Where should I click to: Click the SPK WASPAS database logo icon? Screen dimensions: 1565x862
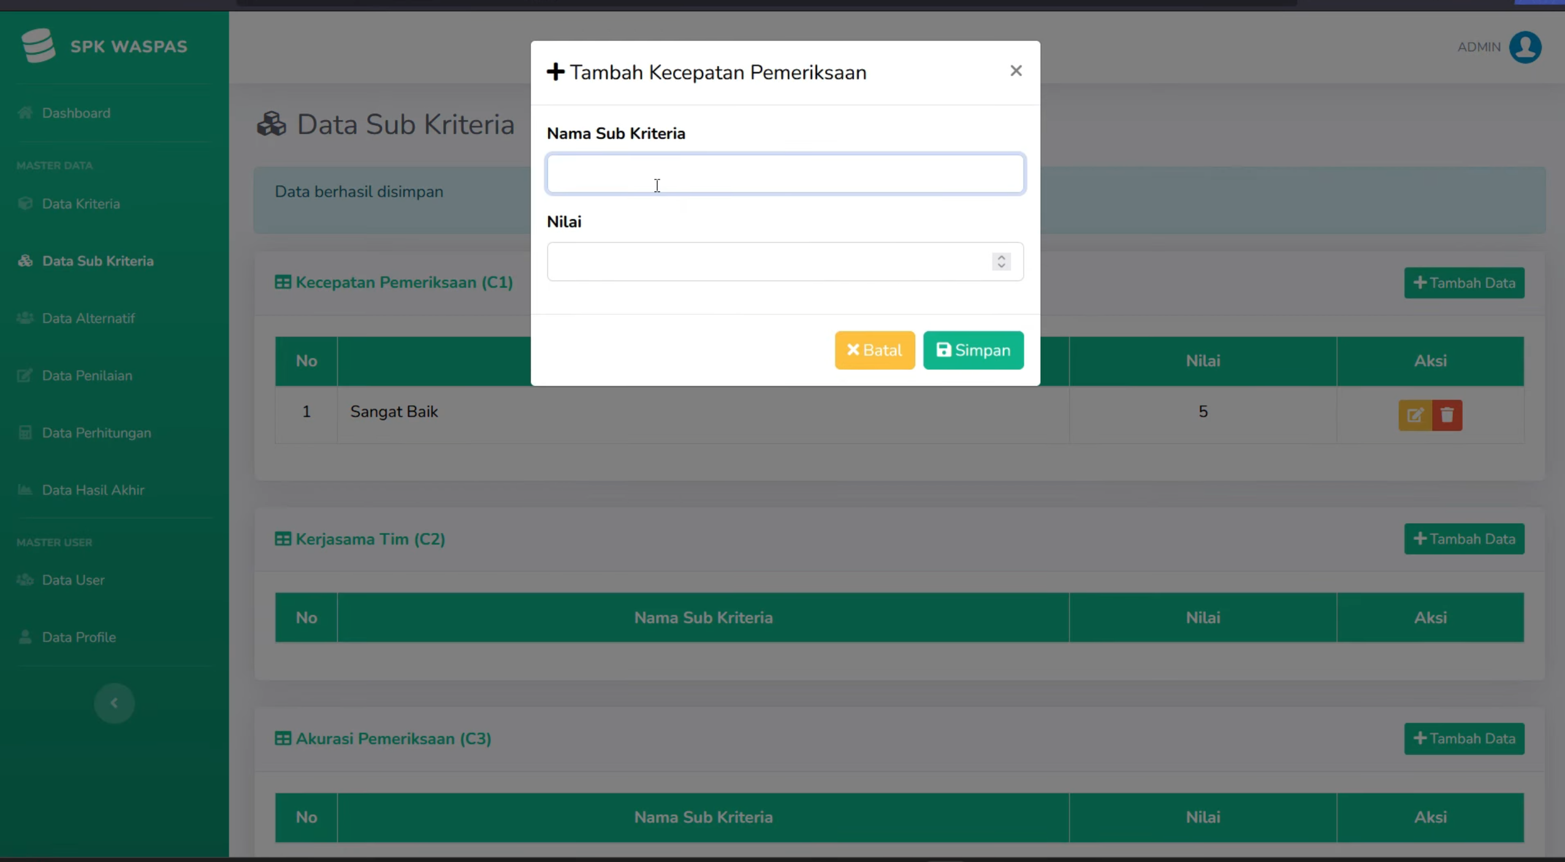pyautogui.click(x=38, y=45)
